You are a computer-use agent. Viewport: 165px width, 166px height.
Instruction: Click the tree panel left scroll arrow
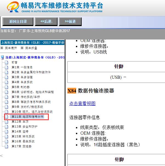[1, 156]
